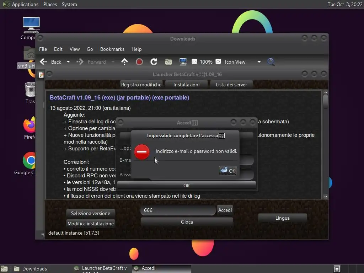Image resolution: width=364 pixels, height=273 pixels.
Task: Go up one folder with the Up arrow
Action: pyautogui.click(x=124, y=62)
